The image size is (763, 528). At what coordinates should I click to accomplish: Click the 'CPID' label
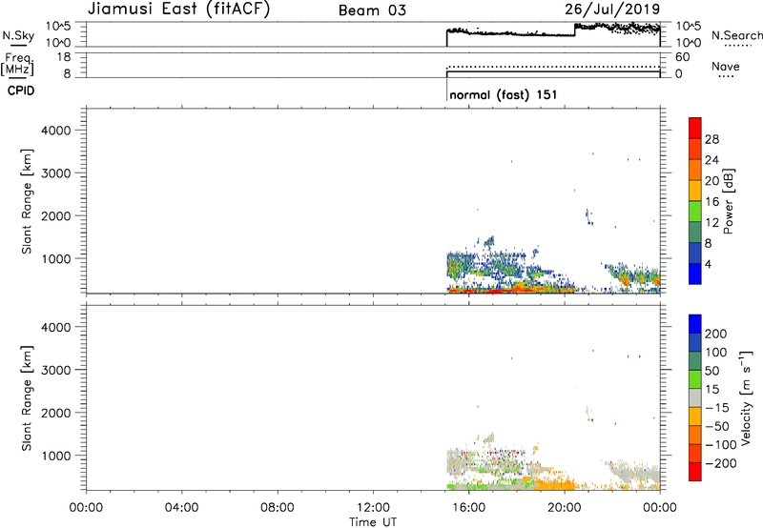(21, 91)
